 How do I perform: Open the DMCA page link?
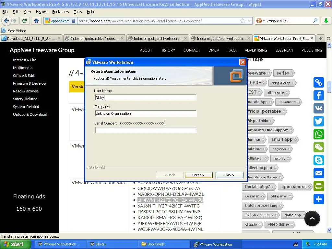pyautogui.click(x=214, y=50)
